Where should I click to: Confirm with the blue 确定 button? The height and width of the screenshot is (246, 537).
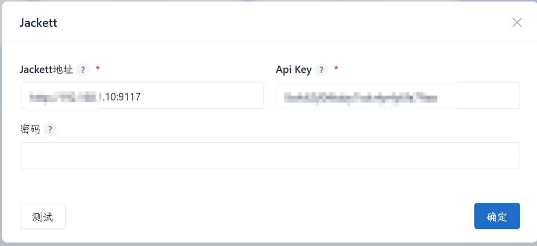[x=497, y=216]
